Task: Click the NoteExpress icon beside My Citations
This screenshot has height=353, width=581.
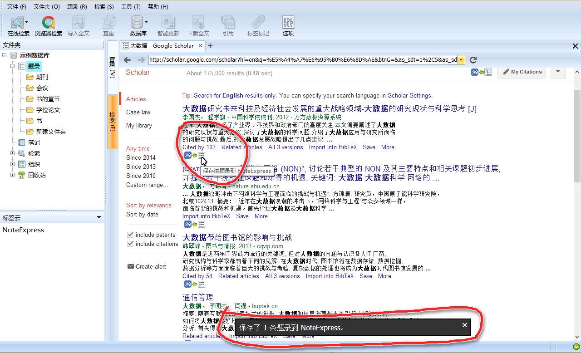Action: [x=475, y=72]
